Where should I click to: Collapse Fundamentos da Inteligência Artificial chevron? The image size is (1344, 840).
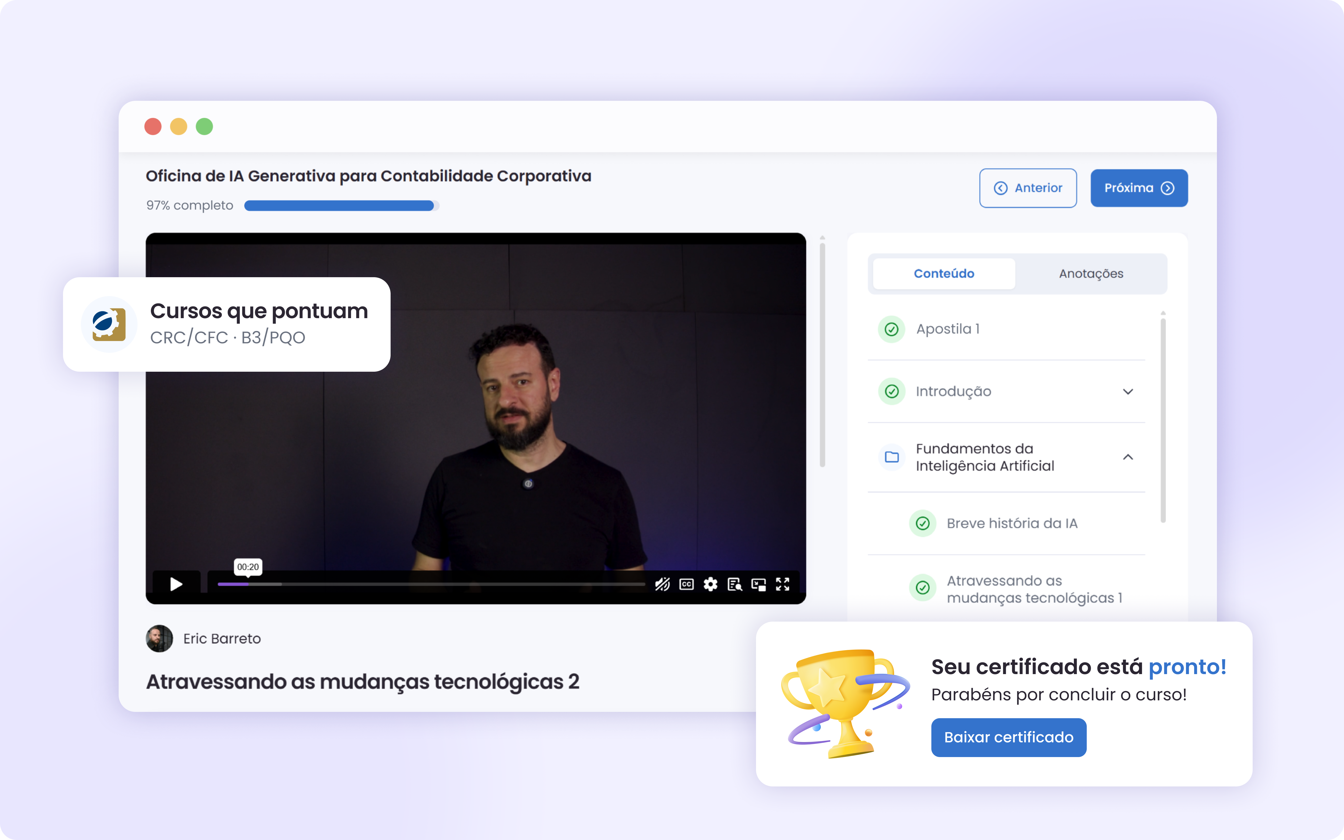coord(1128,457)
